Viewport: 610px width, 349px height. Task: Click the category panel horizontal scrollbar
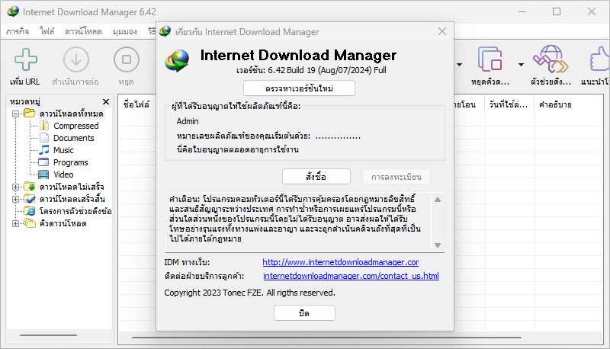click(49, 335)
